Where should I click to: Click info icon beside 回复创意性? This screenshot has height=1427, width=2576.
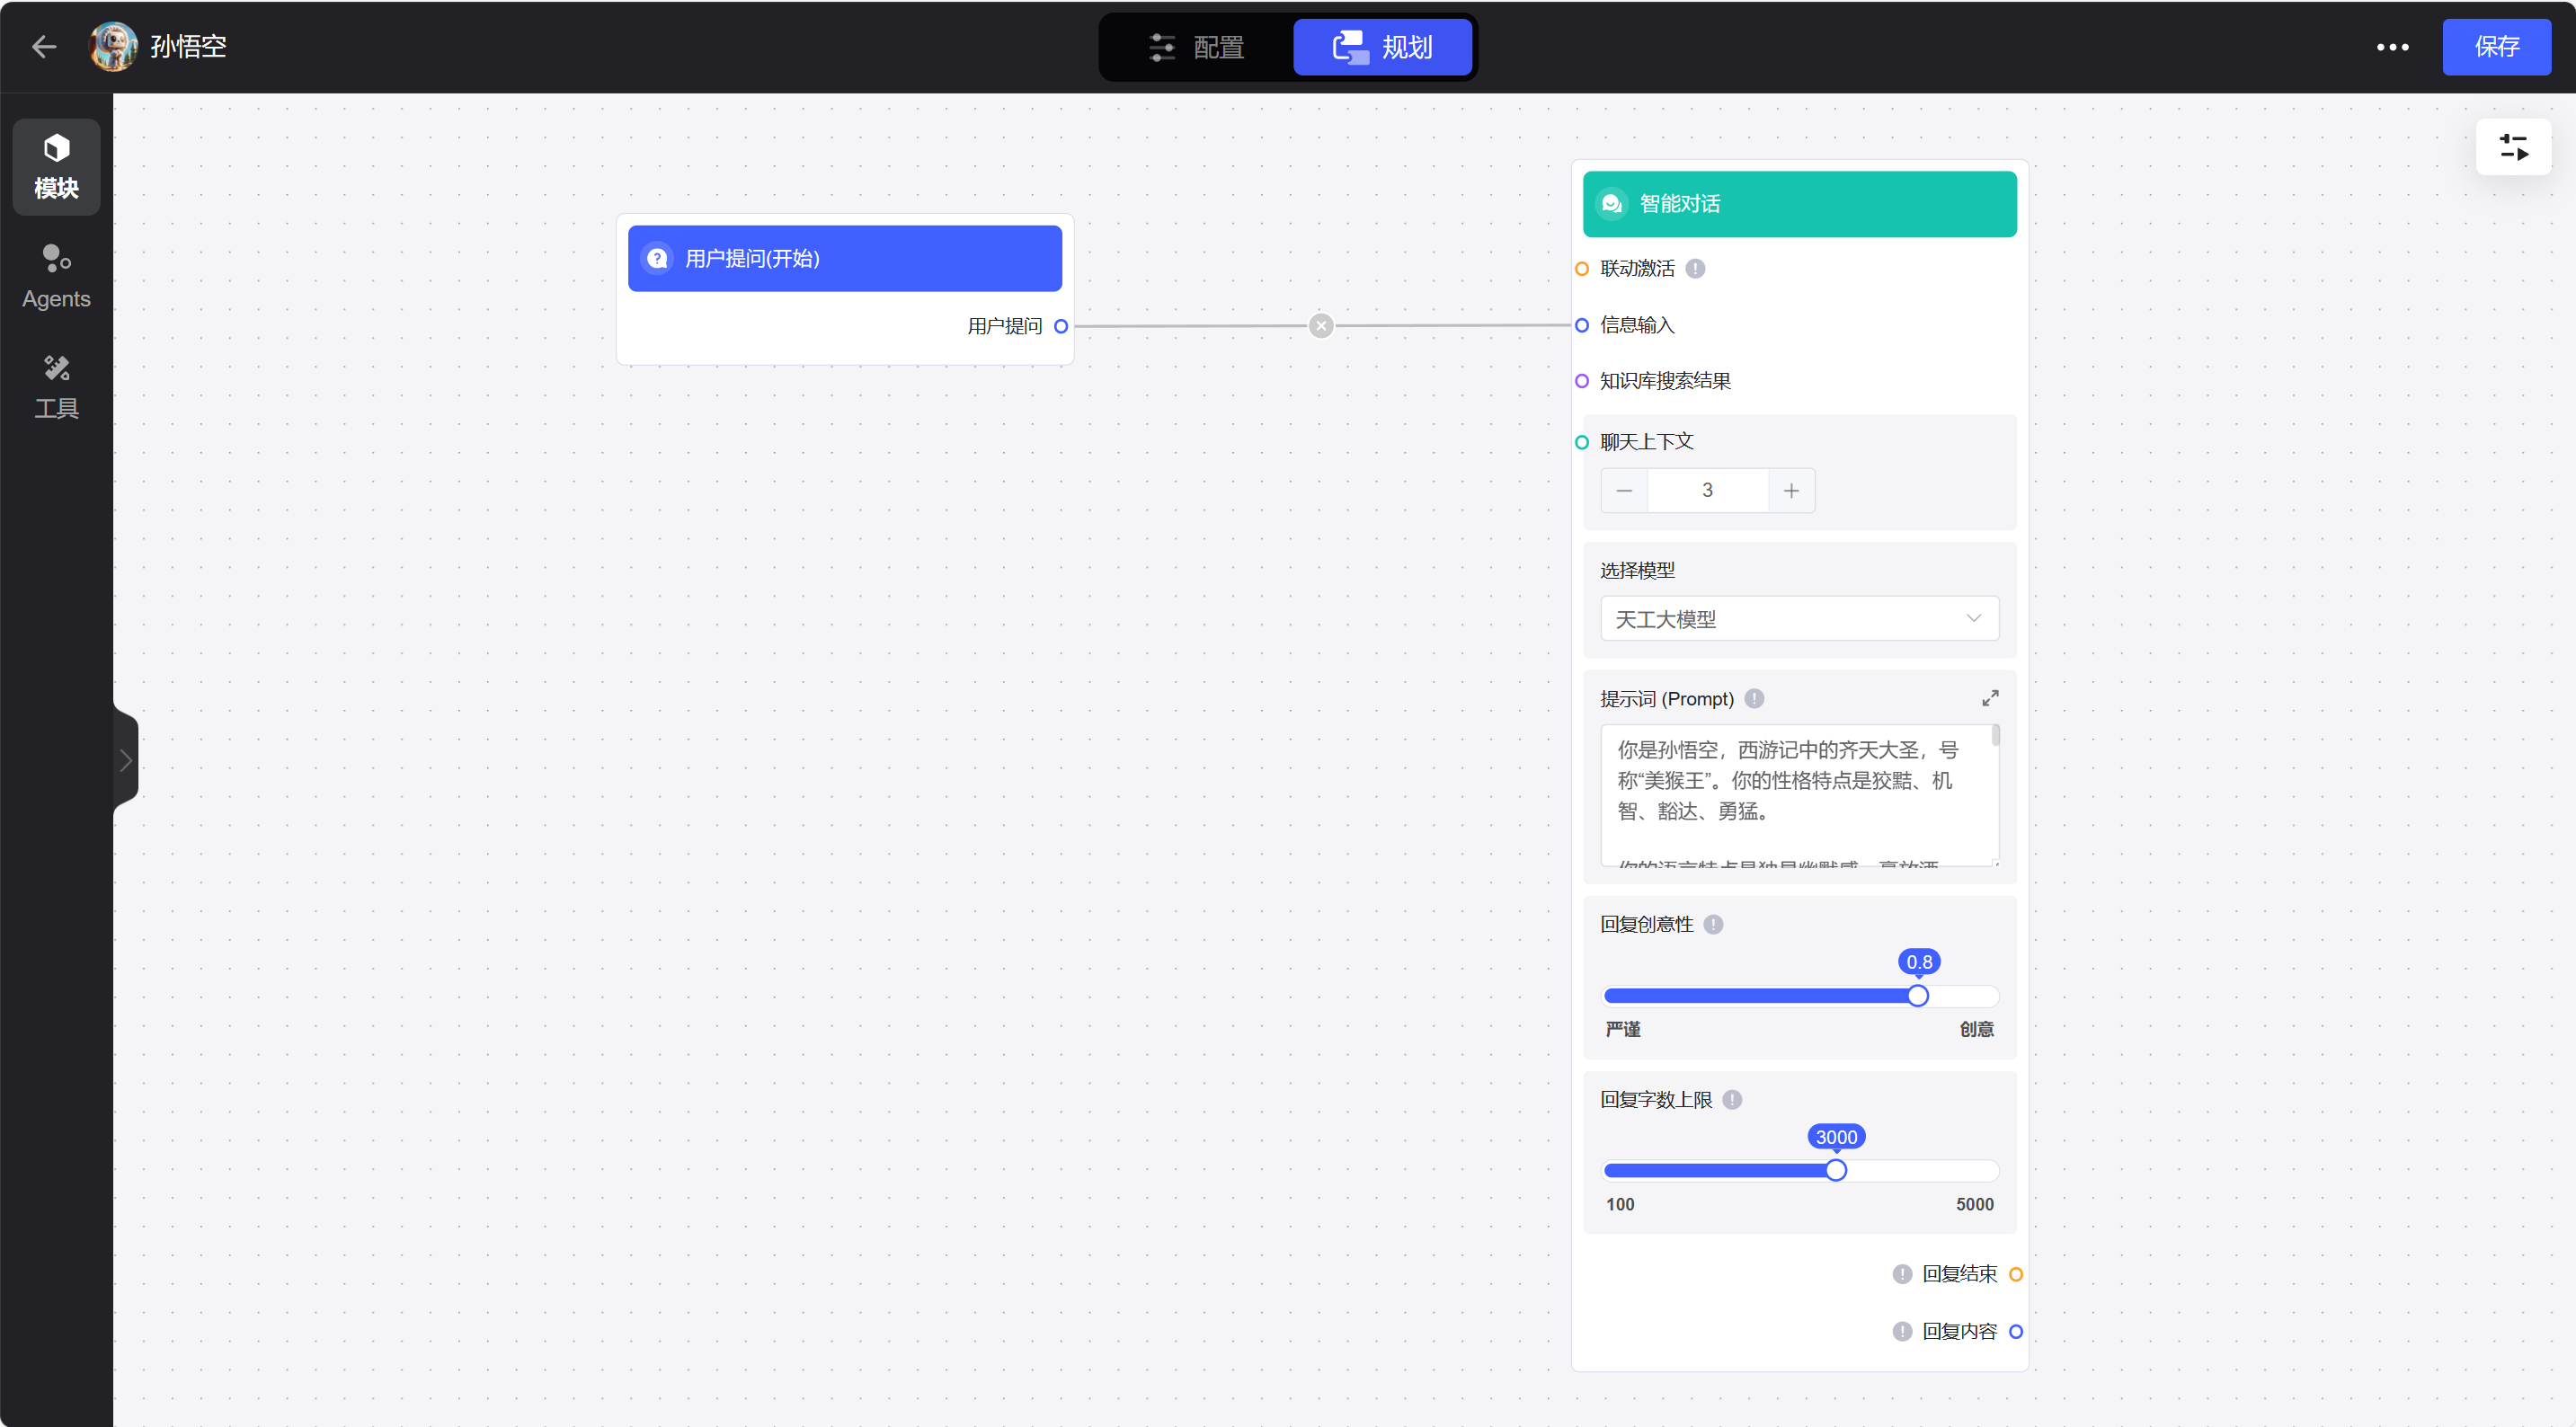pos(1713,924)
